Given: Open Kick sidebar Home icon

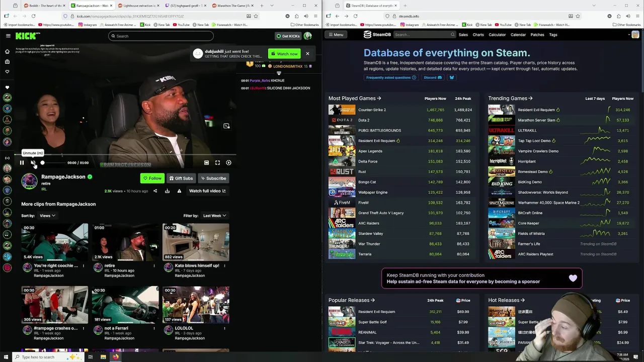Looking at the screenshot, I should click(7, 51).
